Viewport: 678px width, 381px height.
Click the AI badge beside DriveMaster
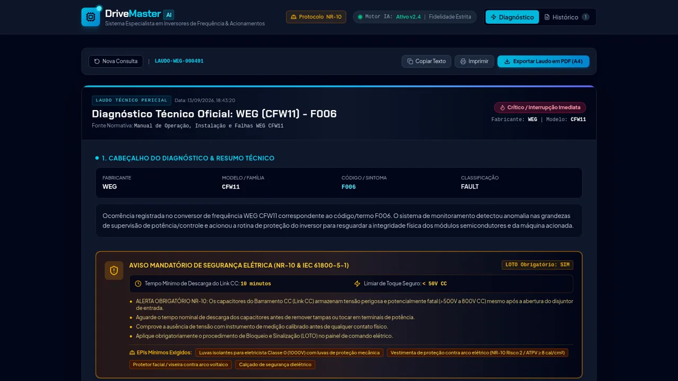point(168,15)
